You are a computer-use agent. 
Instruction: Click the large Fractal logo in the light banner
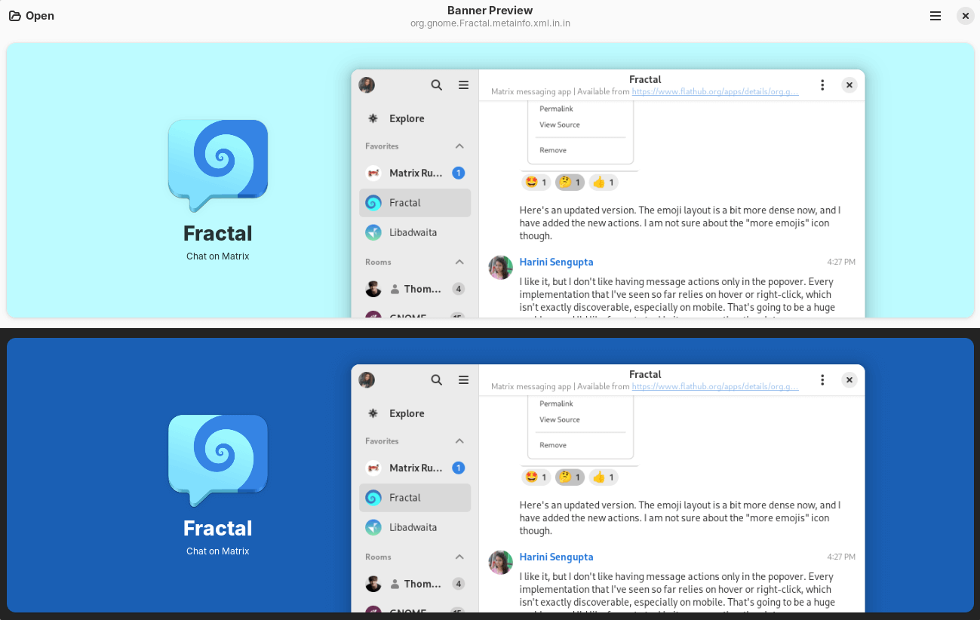click(218, 166)
